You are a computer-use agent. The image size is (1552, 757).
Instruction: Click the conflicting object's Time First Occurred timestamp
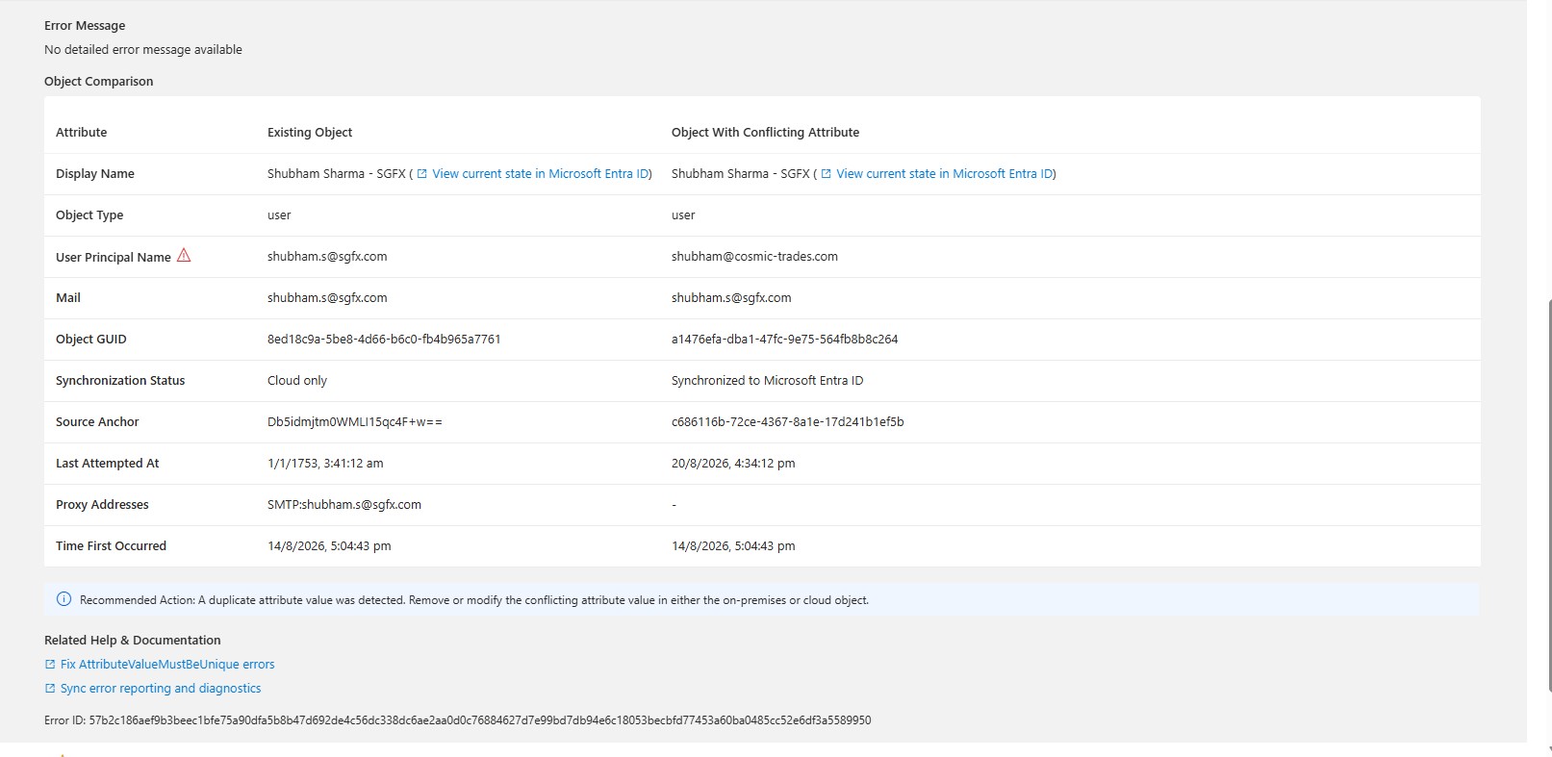(x=733, y=546)
